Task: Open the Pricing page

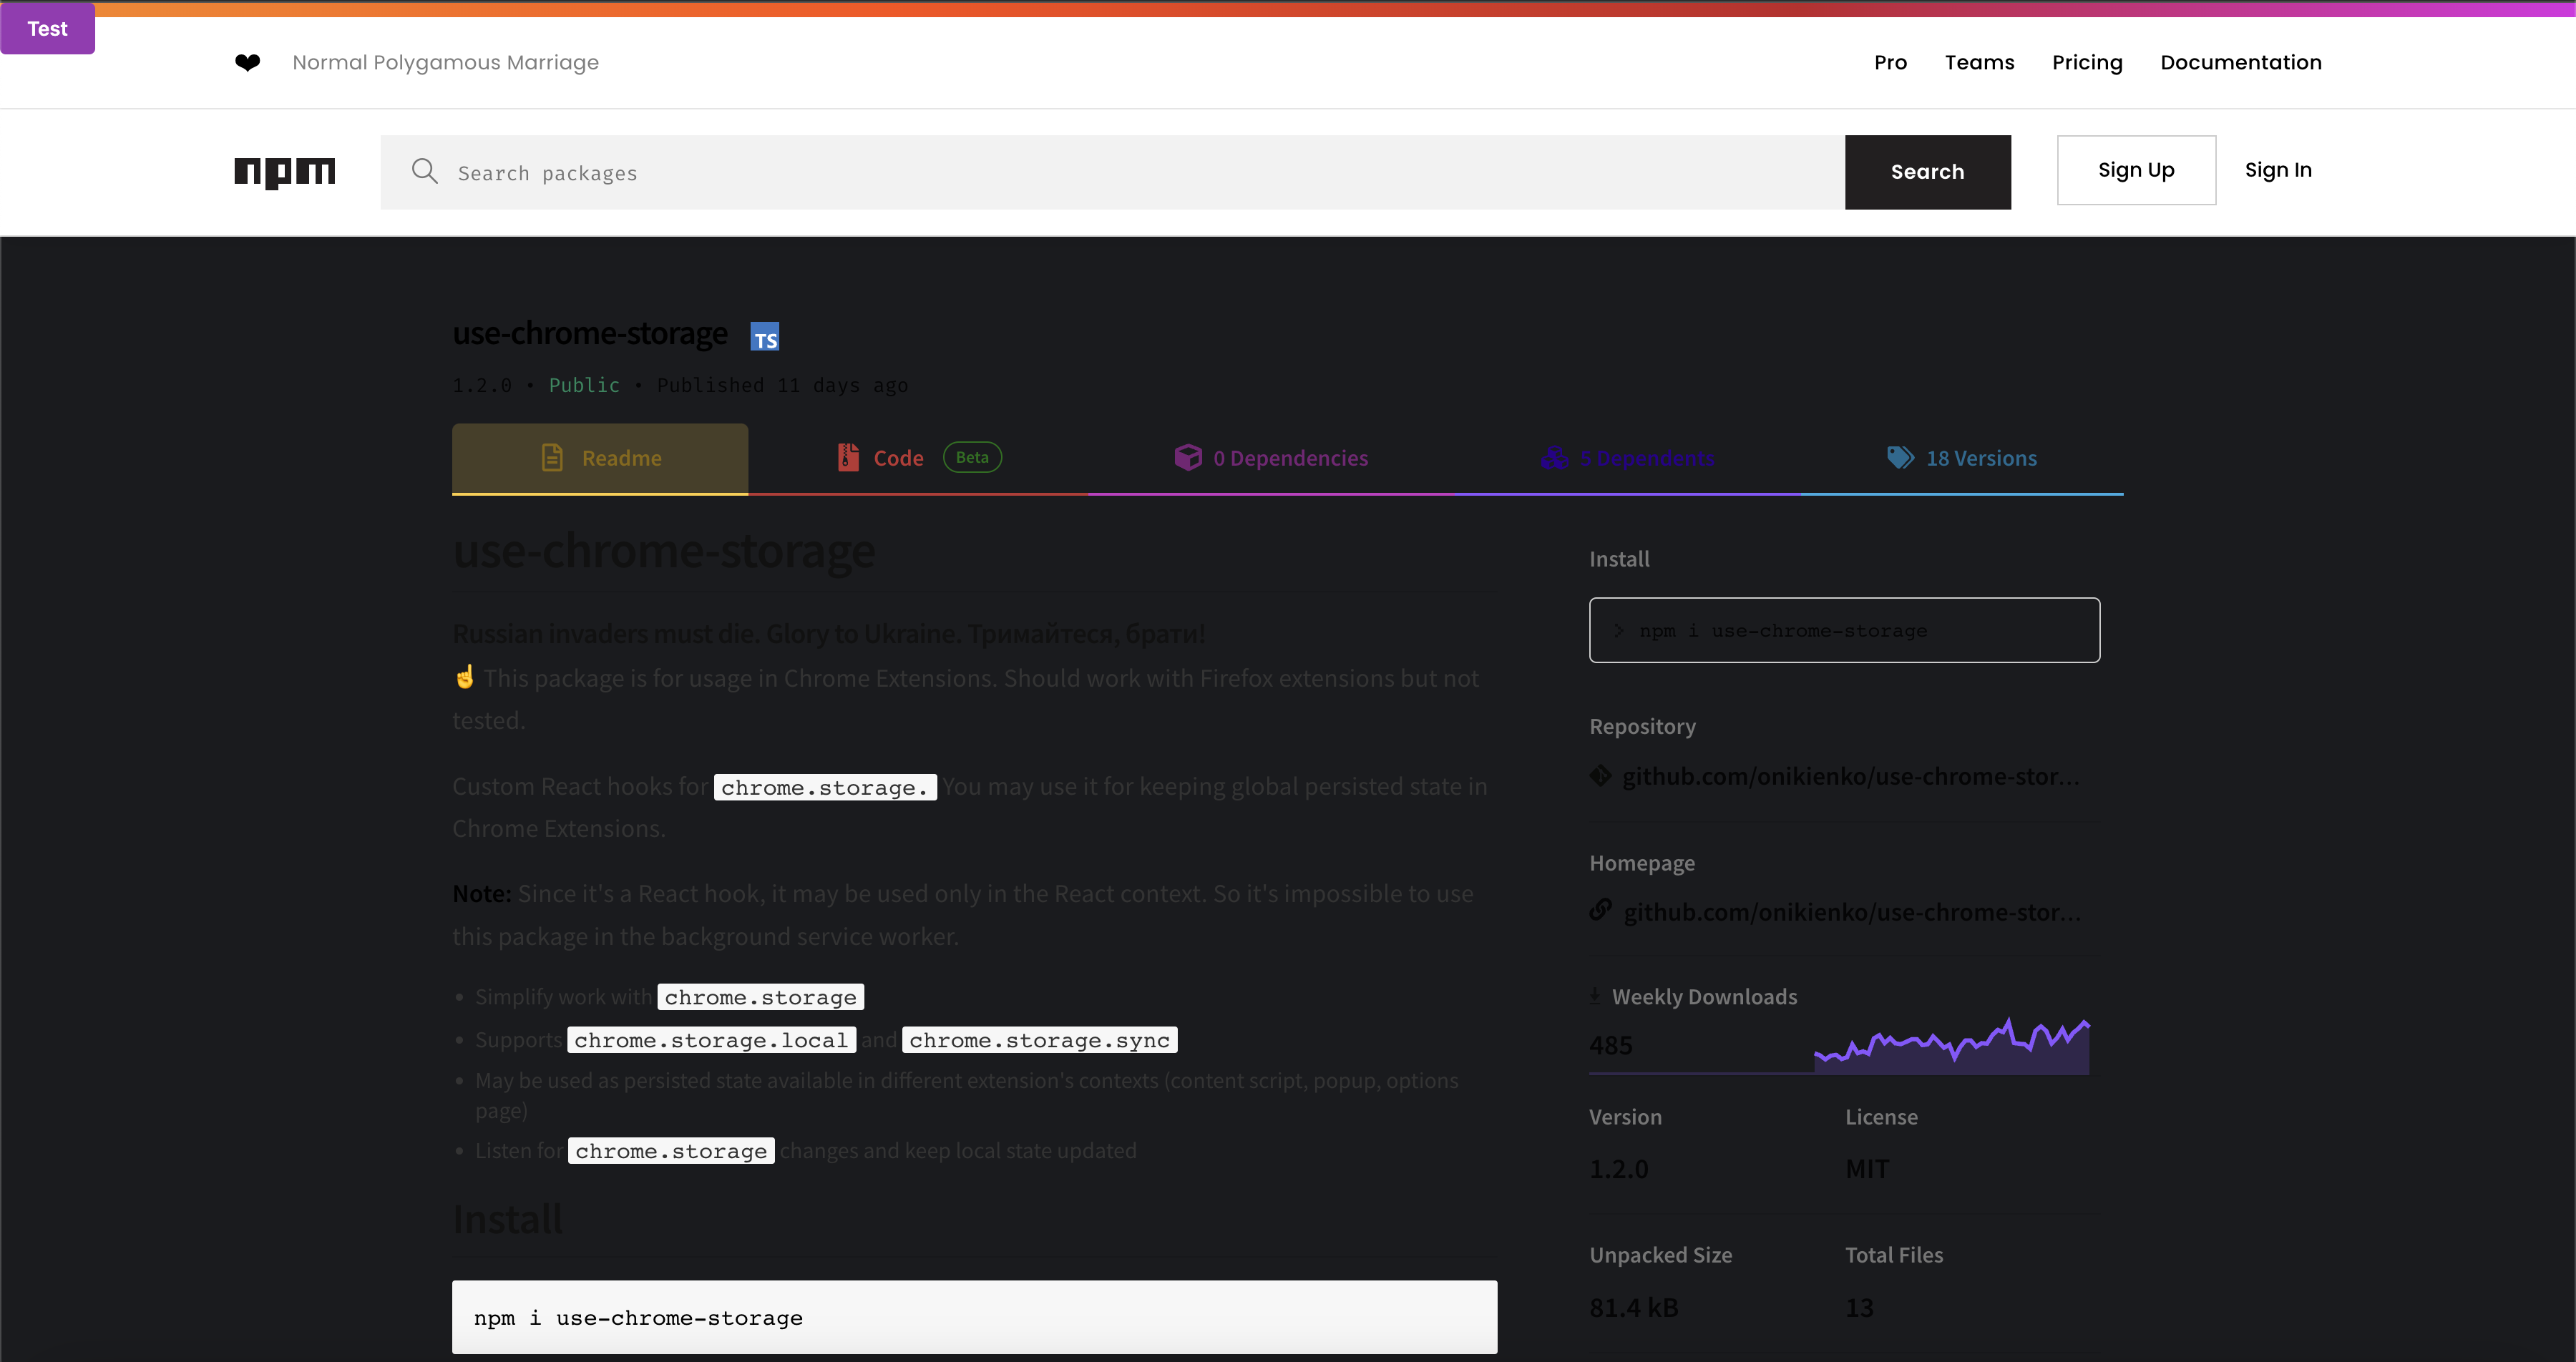Action: point(2087,62)
